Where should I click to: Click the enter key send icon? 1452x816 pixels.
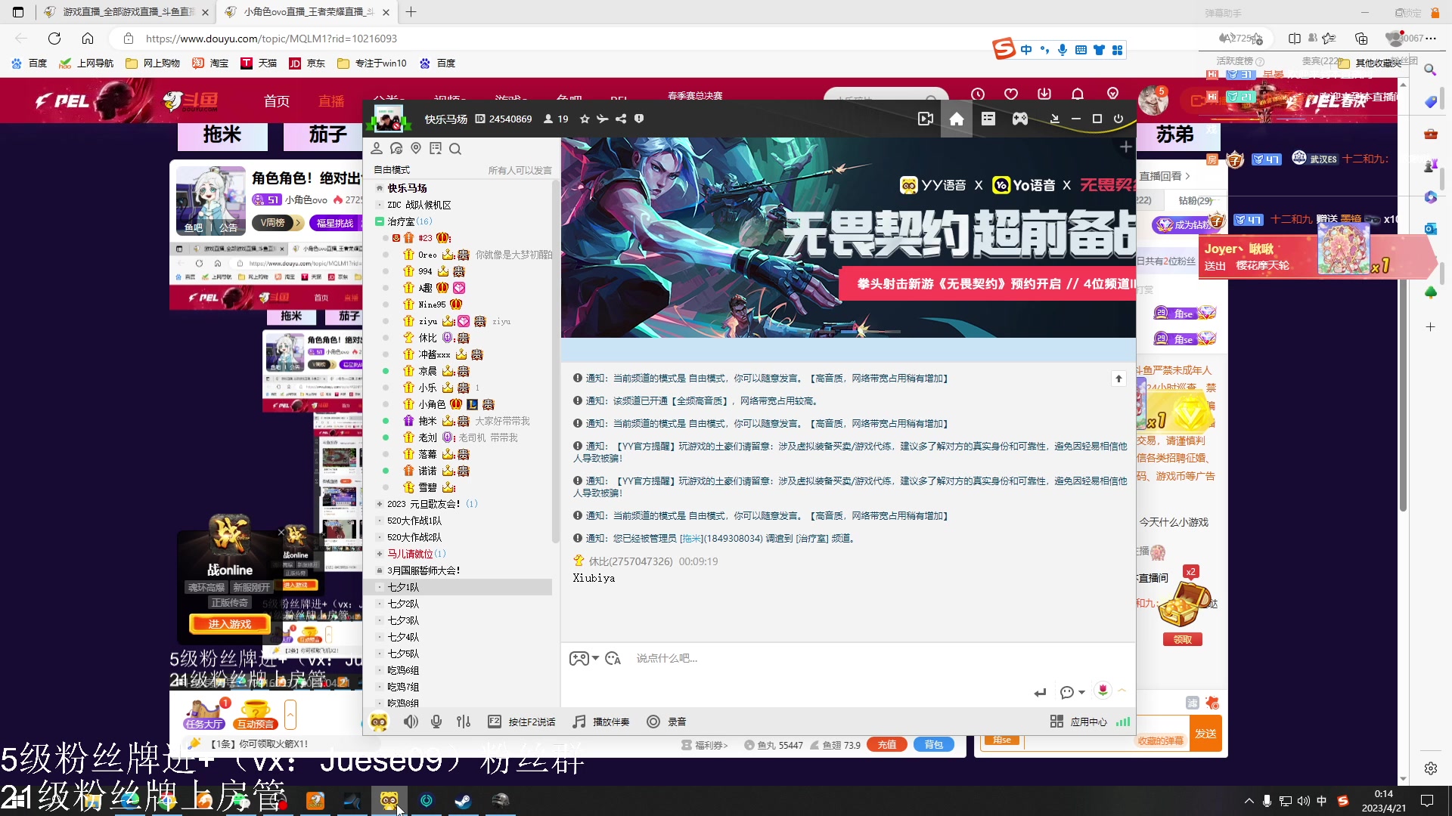1041,692
